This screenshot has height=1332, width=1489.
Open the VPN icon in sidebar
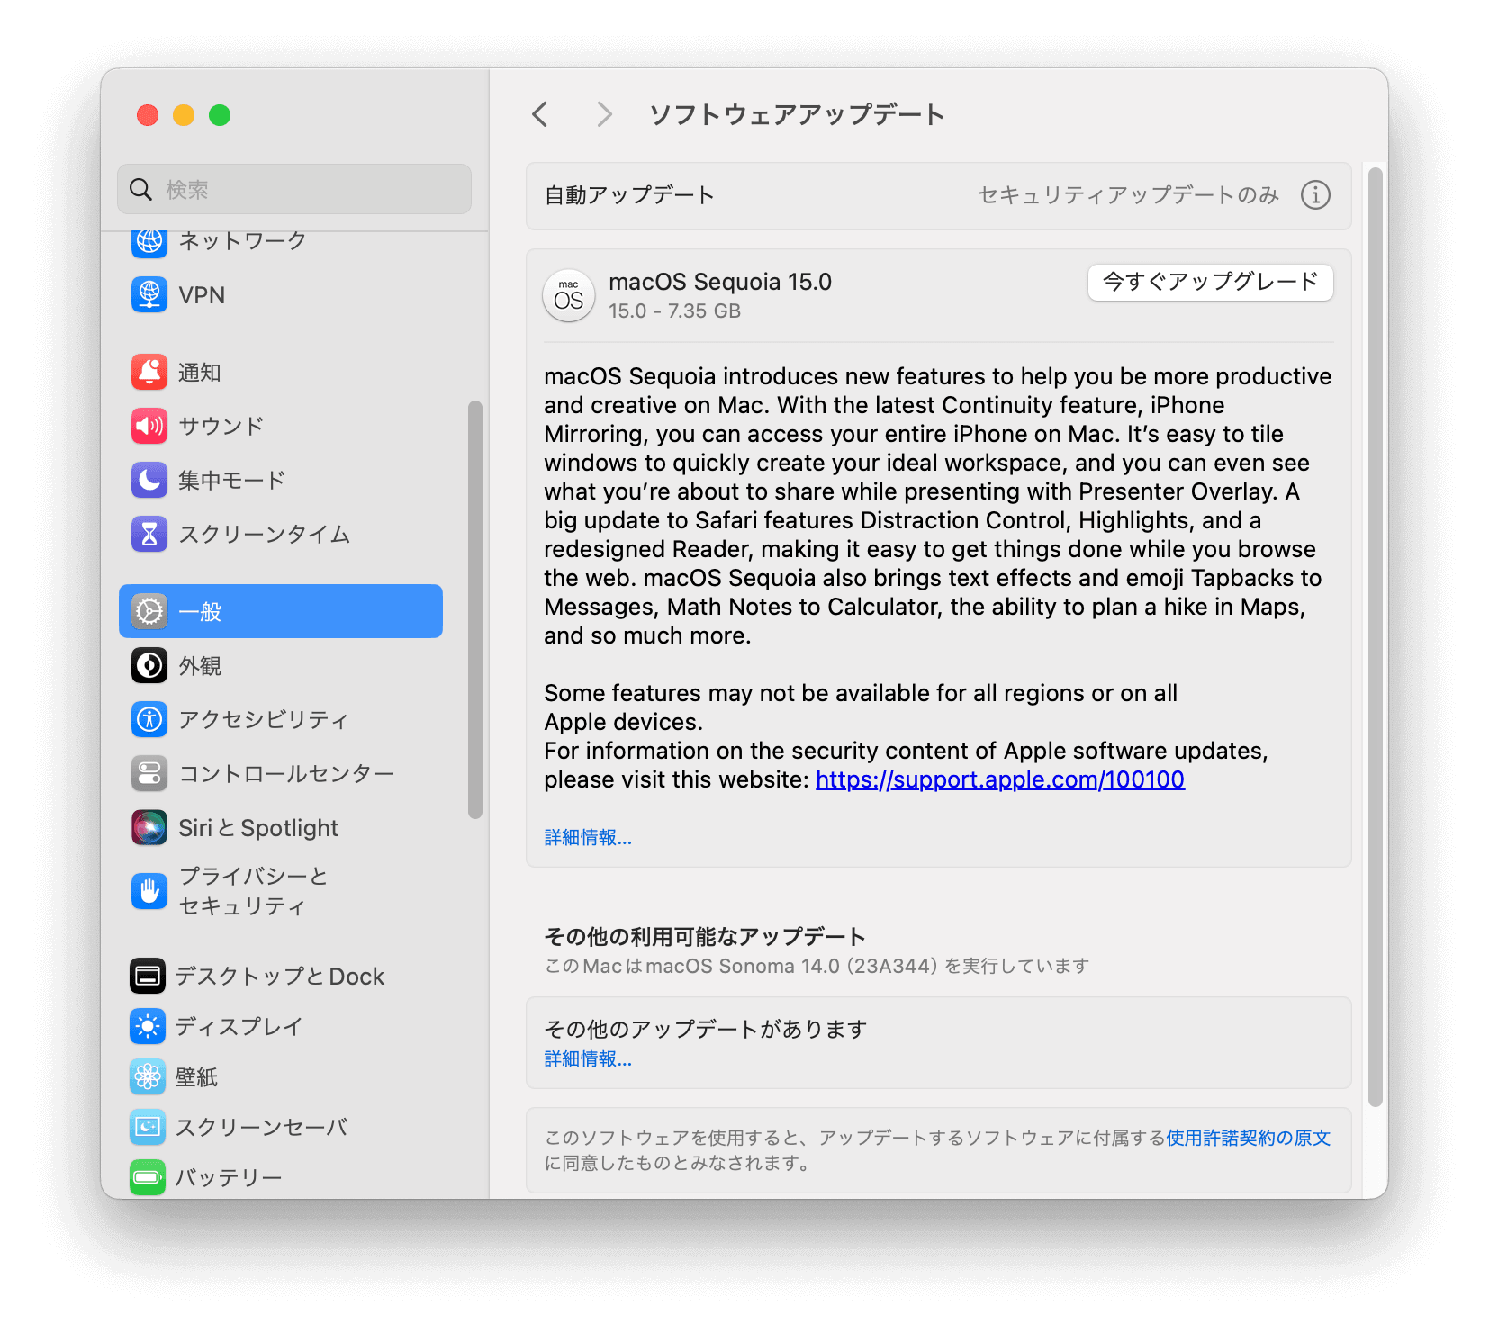149,294
